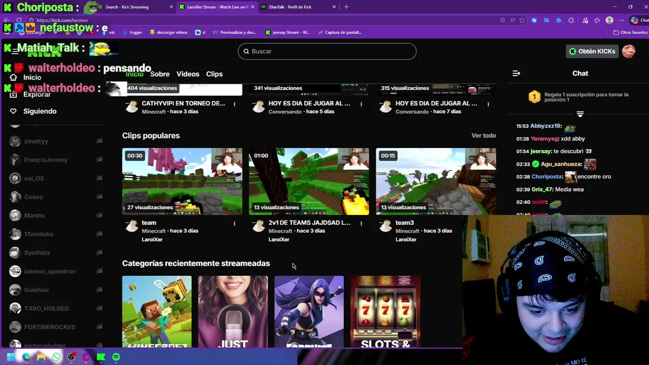
Task: Click the gold rank 1 gift badge
Action: [x=534, y=97]
